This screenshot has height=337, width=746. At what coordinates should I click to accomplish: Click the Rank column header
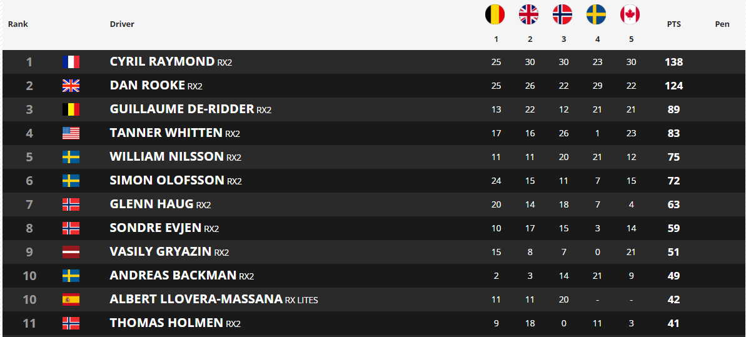(x=18, y=24)
